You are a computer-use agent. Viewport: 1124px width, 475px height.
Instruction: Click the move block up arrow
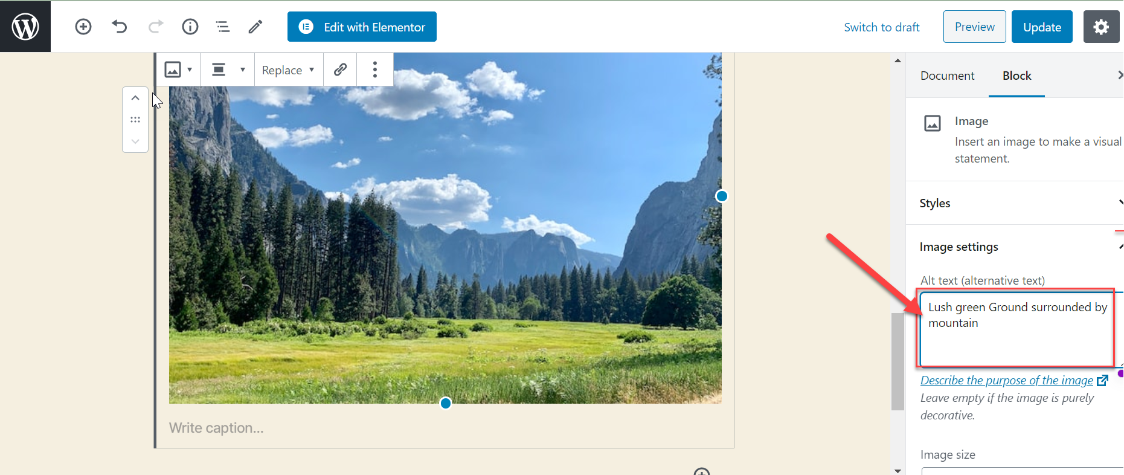pyautogui.click(x=135, y=98)
